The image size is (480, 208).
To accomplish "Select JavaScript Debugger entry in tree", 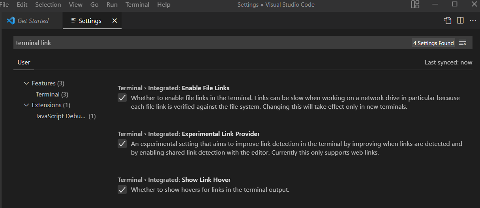I will pos(66,116).
